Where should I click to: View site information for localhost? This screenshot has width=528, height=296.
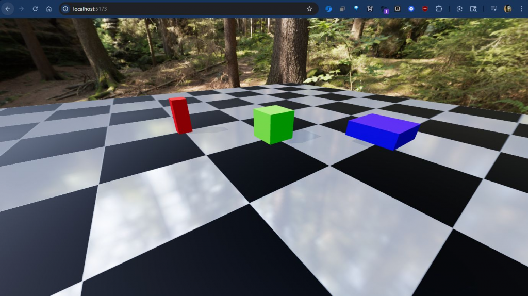tap(65, 9)
